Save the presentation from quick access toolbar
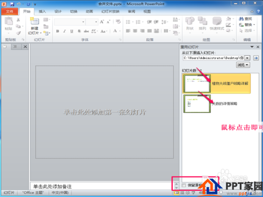The width and height of the screenshot is (263, 197). pos(12,4)
